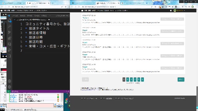This screenshot has width=198, height=111.
Task: Click the niconico TV logo in left header
Action: pos(2,10)
